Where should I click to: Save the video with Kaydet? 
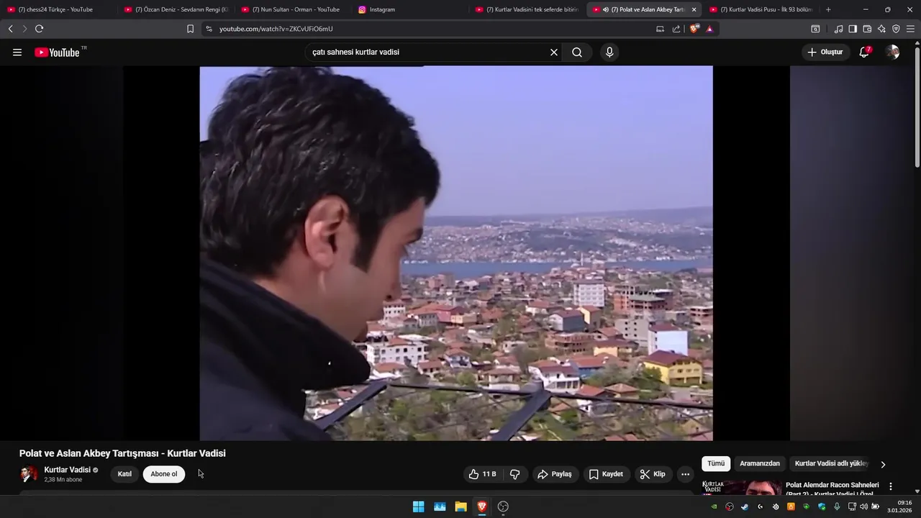click(606, 474)
